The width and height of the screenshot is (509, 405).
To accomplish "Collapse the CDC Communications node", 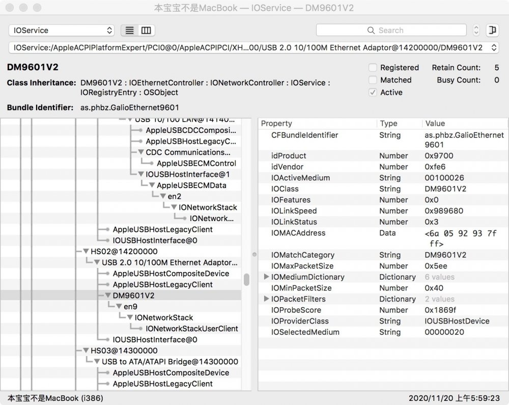I will [x=141, y=152].
